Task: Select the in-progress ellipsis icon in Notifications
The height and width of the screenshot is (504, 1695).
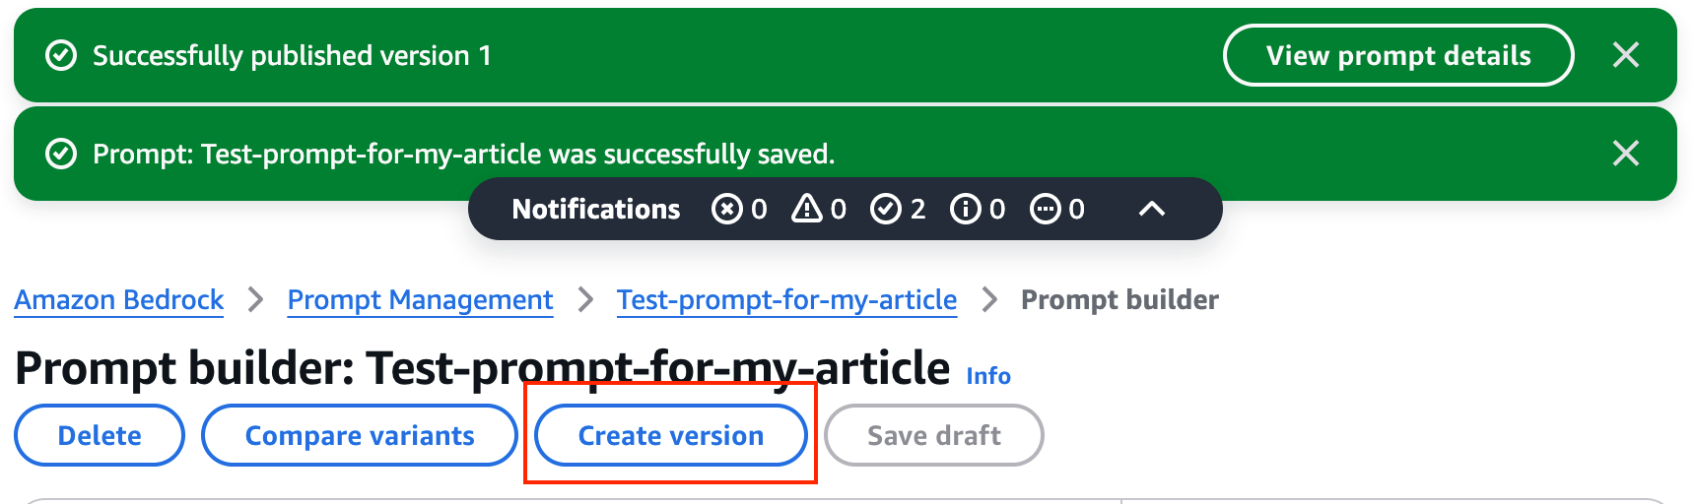Action: pos(1045,209)
